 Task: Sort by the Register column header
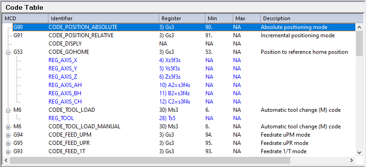click(x=182, y=18)
